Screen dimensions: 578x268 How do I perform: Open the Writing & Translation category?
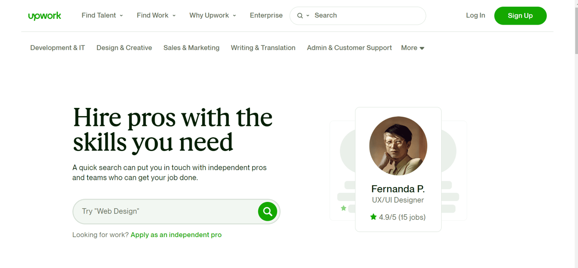click(263, 48)
